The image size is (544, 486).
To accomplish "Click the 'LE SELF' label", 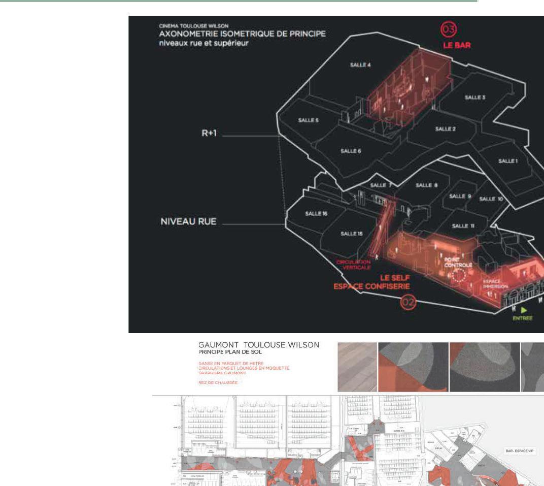I will [x=395, y=278].
